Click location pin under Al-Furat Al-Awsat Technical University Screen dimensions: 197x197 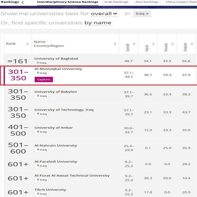[38, 180]
